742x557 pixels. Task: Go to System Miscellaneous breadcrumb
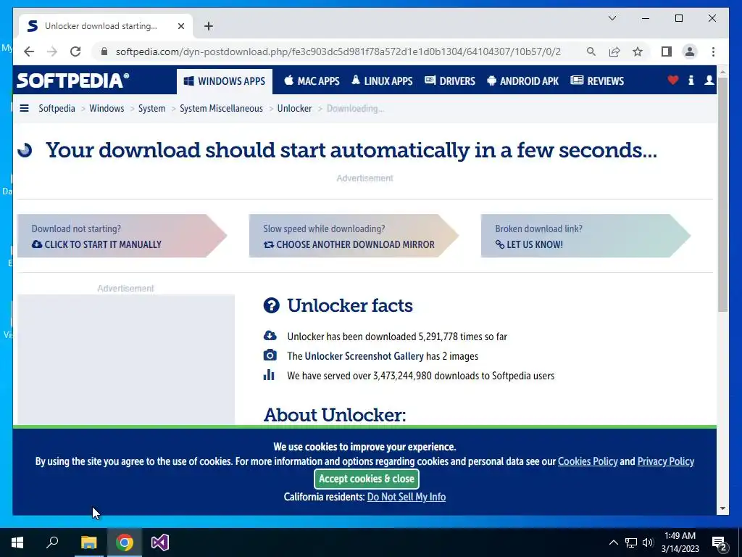pos(221,109)
